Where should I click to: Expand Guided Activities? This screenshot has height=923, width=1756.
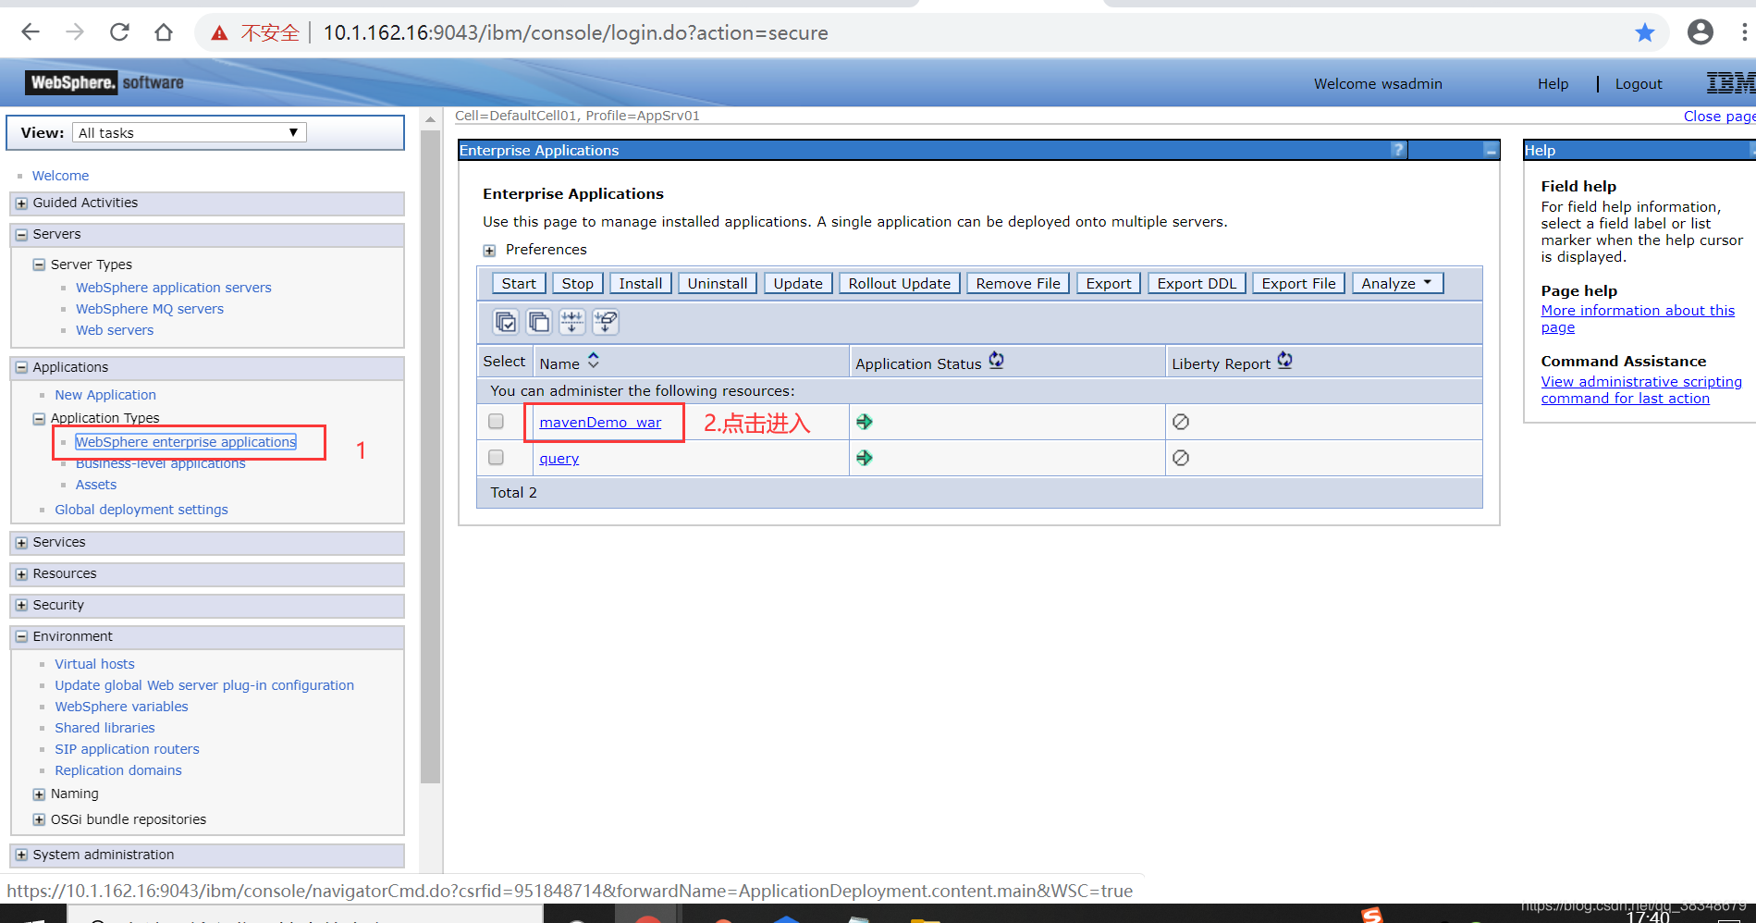21,203
